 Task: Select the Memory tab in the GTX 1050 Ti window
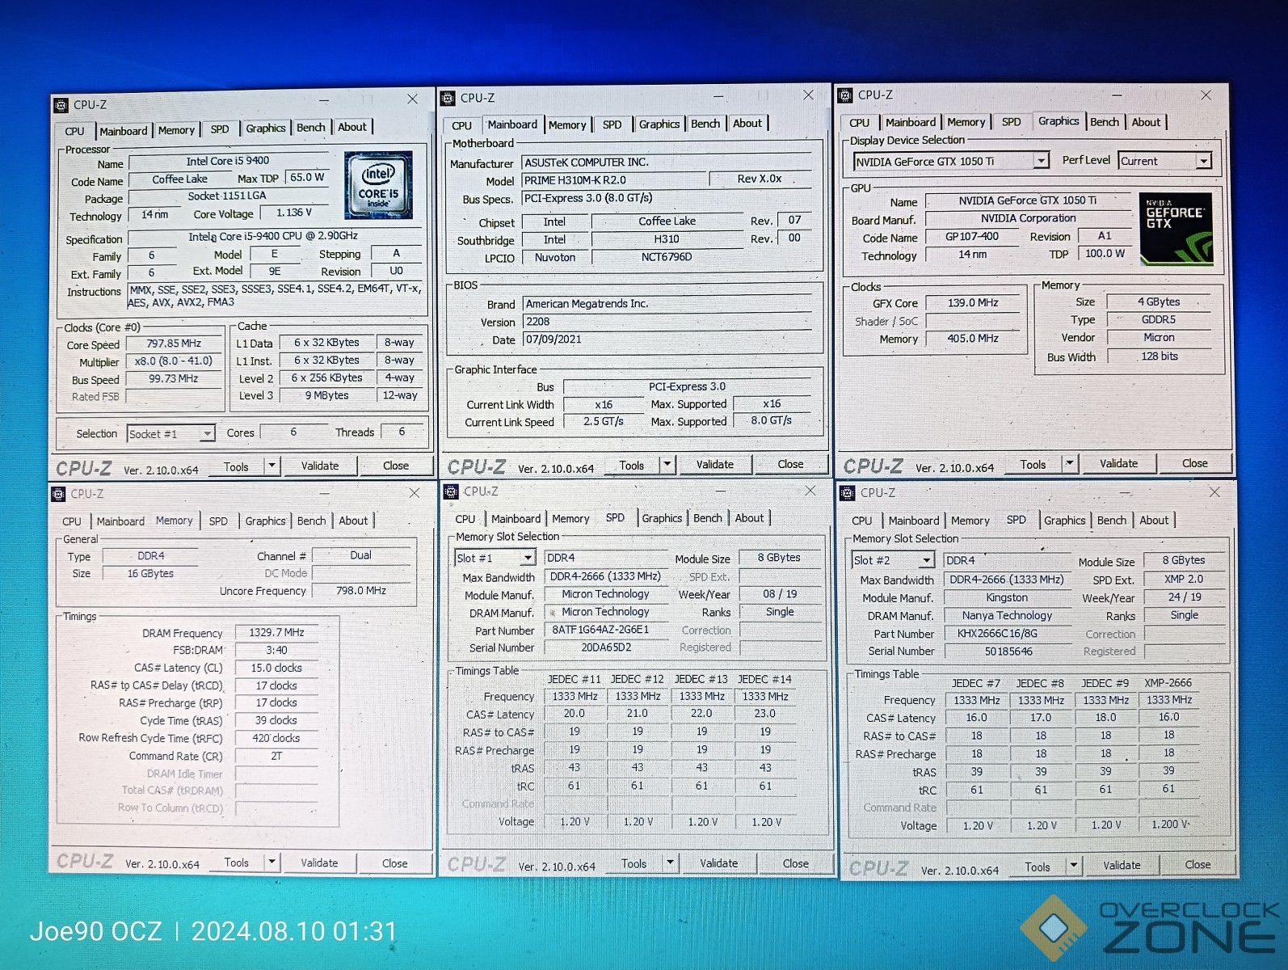pos(966,122)
